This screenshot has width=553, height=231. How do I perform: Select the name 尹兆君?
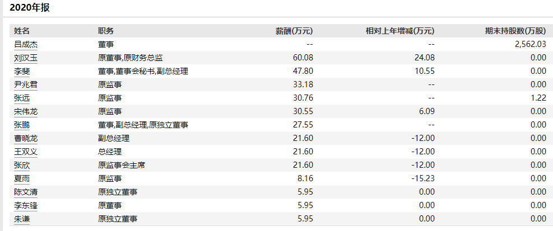26,84
